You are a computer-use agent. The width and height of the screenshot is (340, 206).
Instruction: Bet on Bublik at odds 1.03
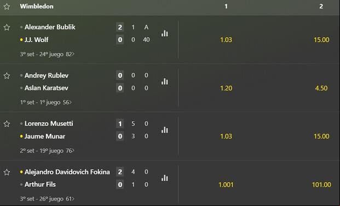[x=226, y=40]
